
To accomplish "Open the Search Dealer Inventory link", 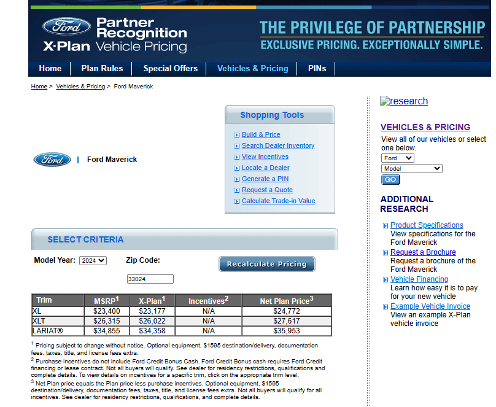I will pos(278,145).
